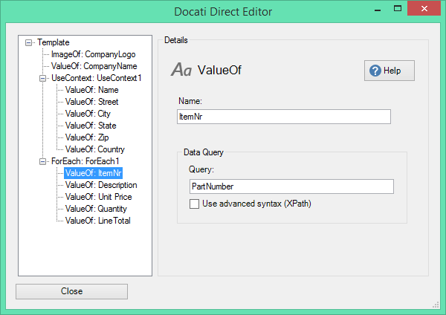Click the Query input field
Viewport: 446px width, 315px height.
[x=291, y=186]
